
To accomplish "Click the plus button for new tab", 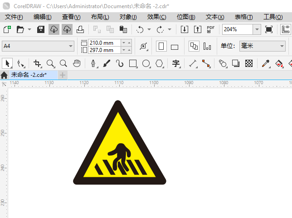I will click(x=63, y=75).
